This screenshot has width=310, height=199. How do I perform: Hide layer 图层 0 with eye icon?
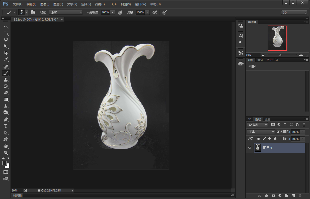coord(250,148)
